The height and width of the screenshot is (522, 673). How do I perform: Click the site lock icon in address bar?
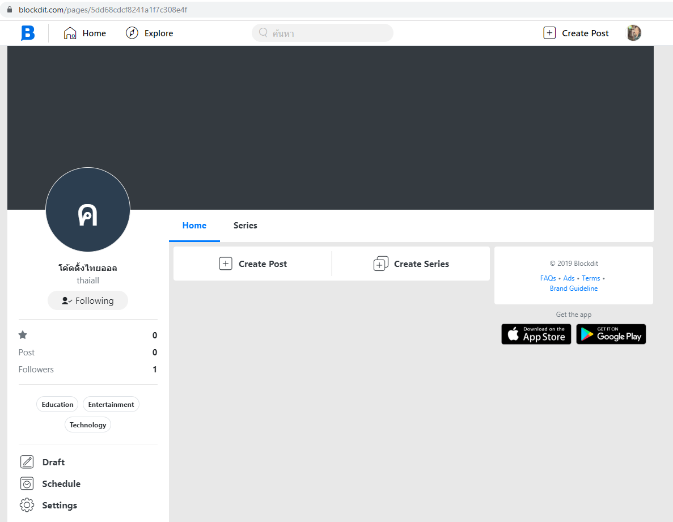point(10,10)
